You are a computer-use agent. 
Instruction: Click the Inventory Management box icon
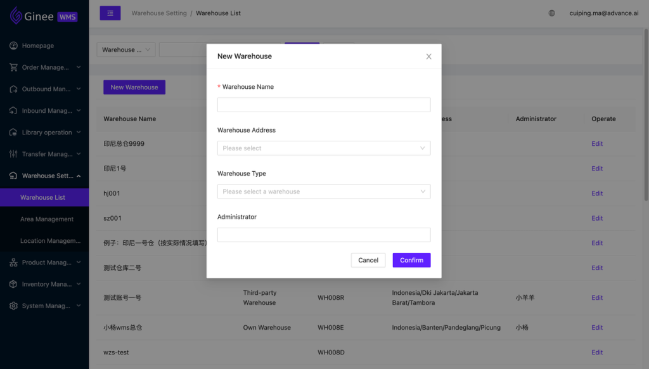click(13, 284)
